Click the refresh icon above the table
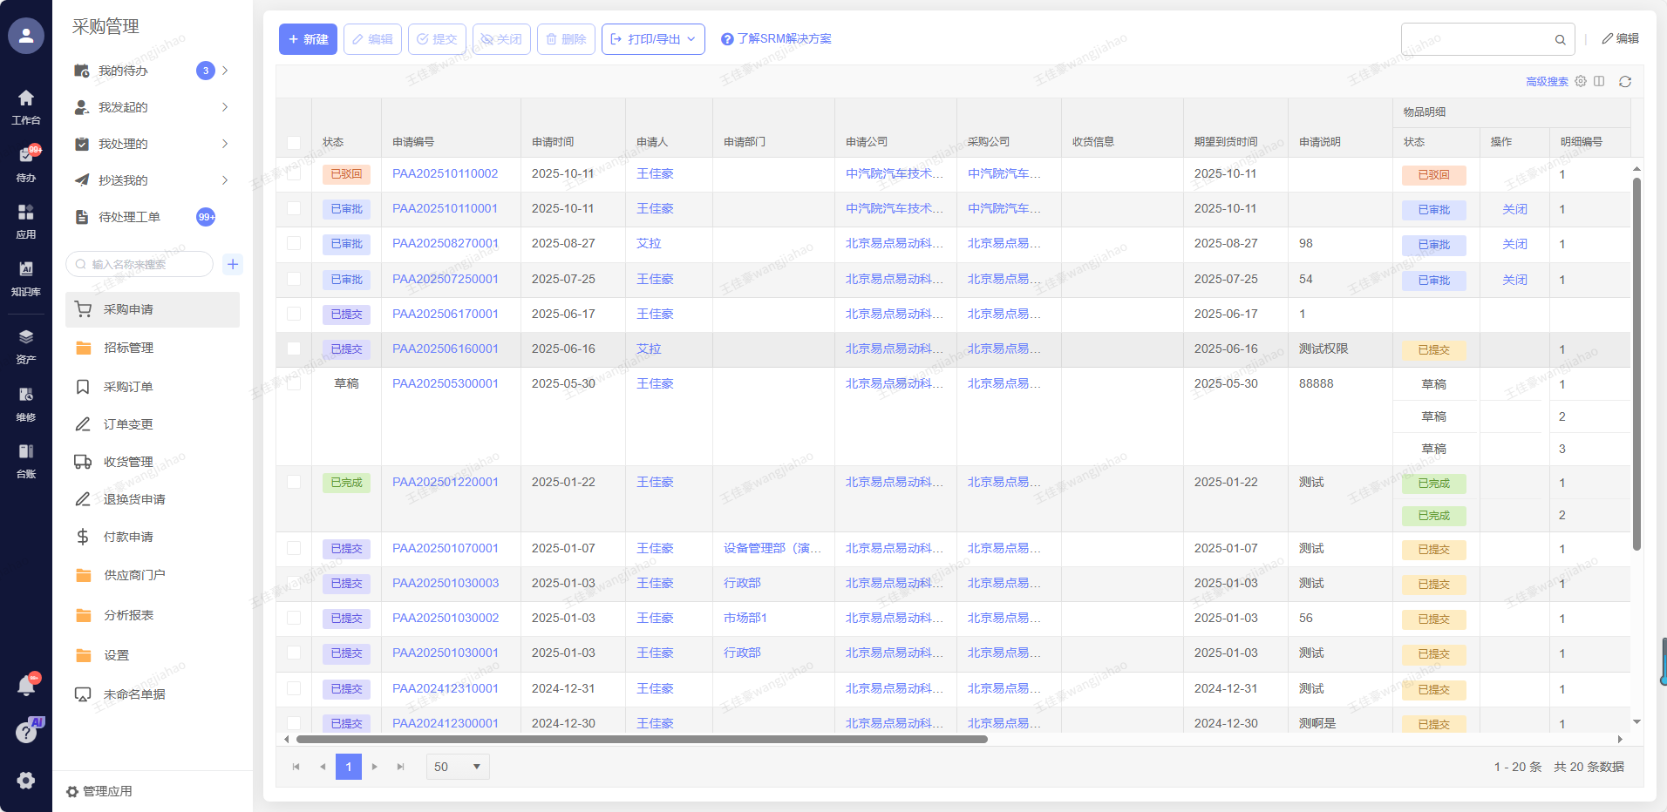1667x812 pixels. 1625,82
